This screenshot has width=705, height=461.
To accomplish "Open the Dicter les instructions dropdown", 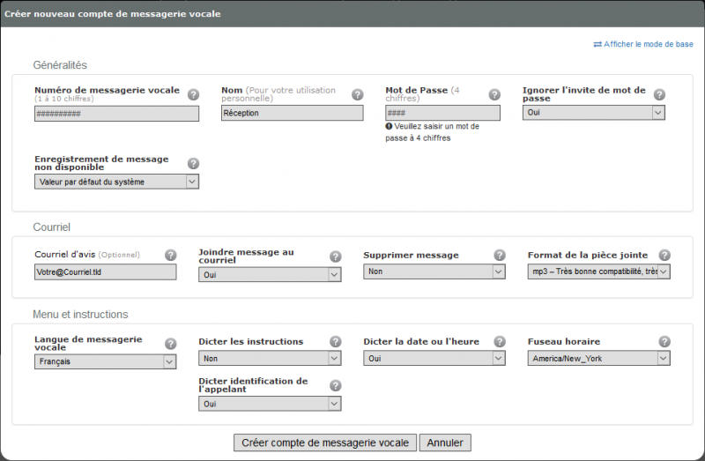I will pos(270,359).
